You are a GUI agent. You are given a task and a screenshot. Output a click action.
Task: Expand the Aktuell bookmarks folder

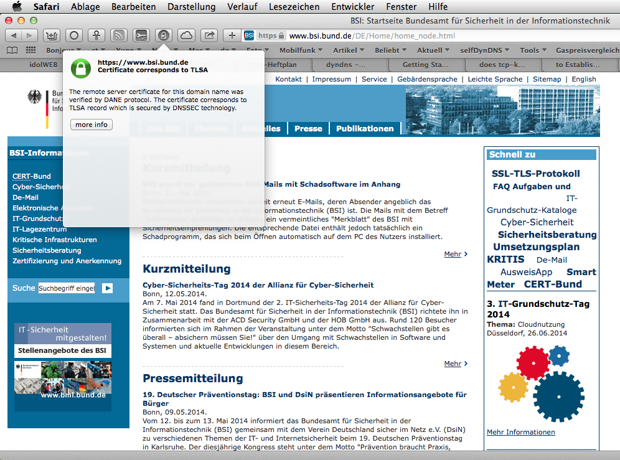(x=433, y=50)
